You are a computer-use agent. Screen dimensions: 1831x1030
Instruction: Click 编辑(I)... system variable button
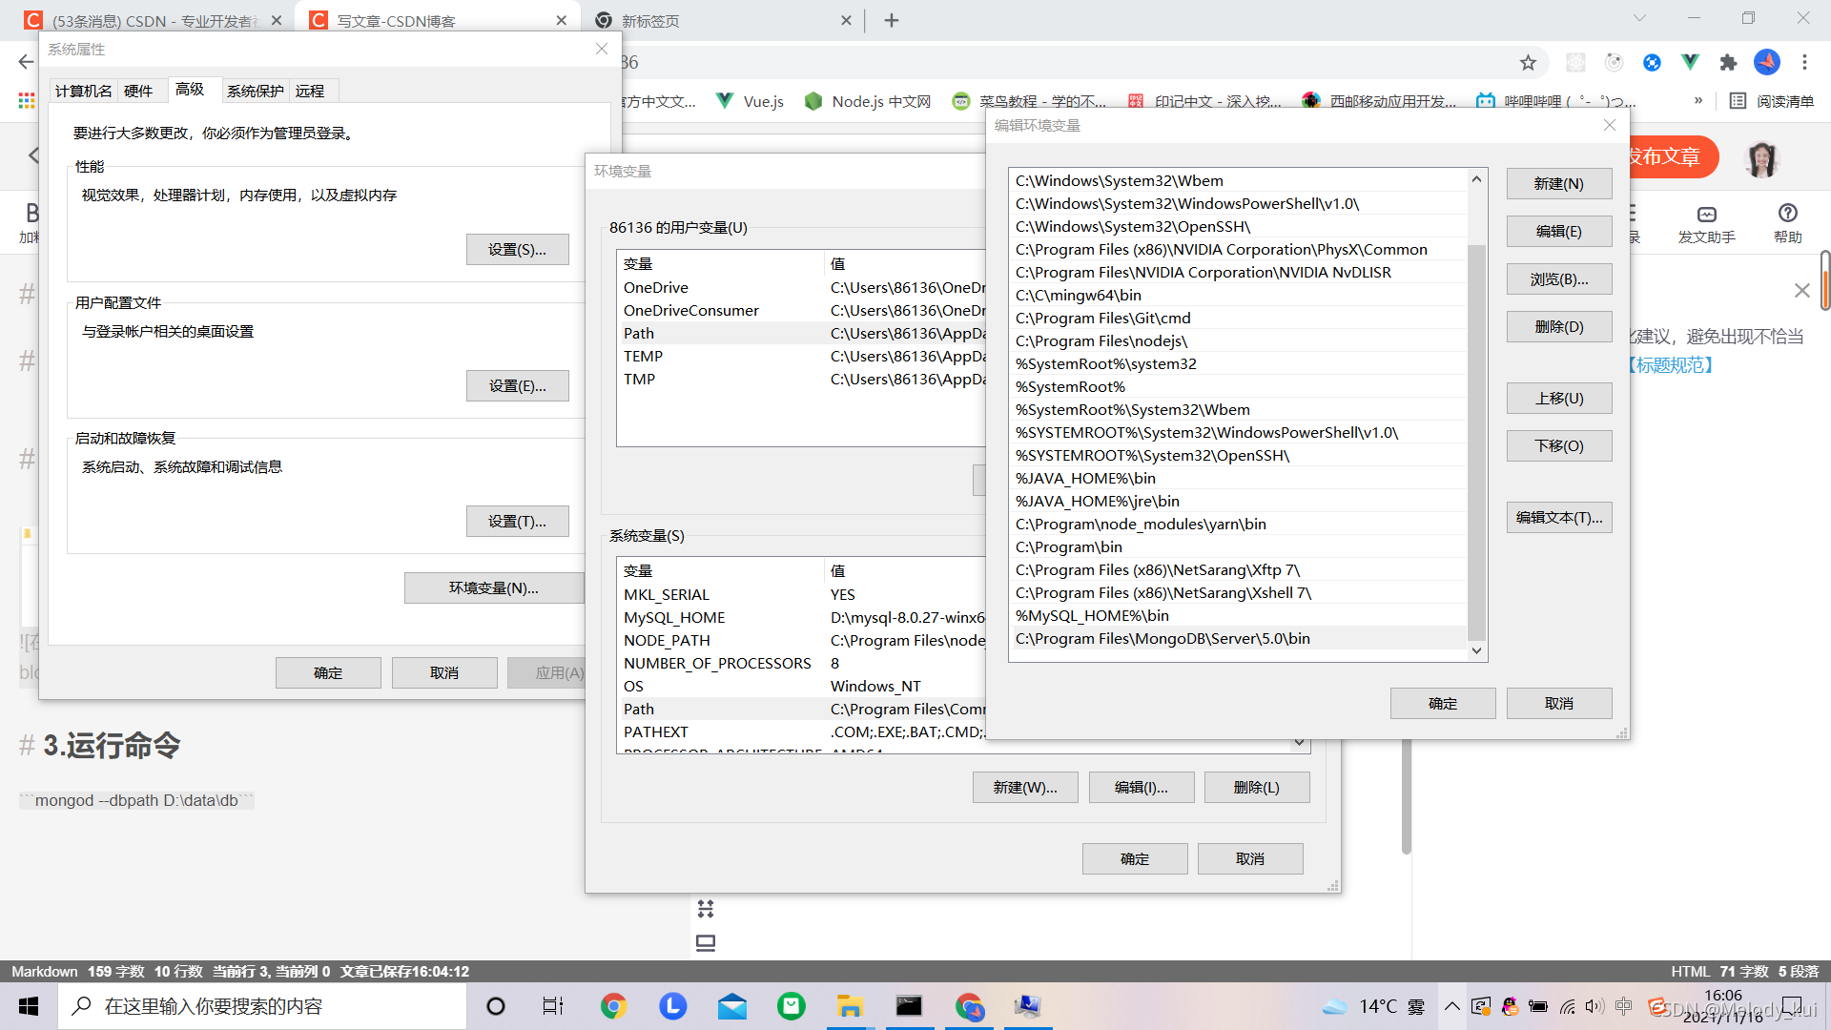1142,788
